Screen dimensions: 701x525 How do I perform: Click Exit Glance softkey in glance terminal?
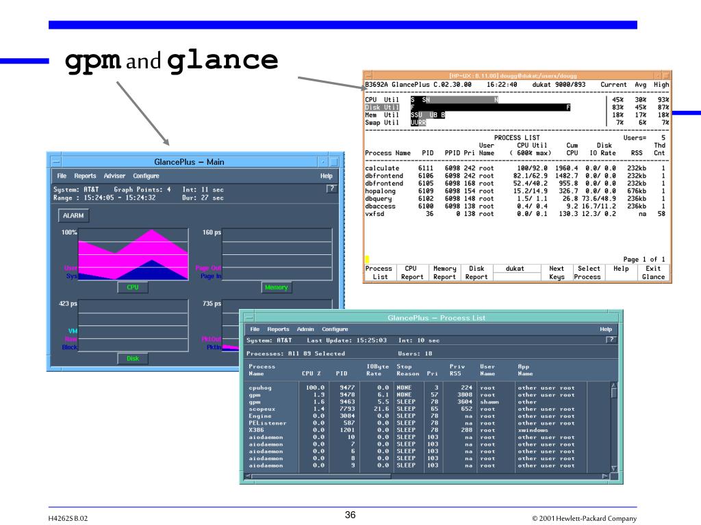pos(653,273)
